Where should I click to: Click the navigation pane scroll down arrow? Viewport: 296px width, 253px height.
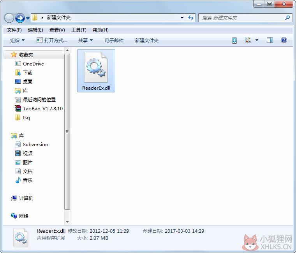[67, 222]
